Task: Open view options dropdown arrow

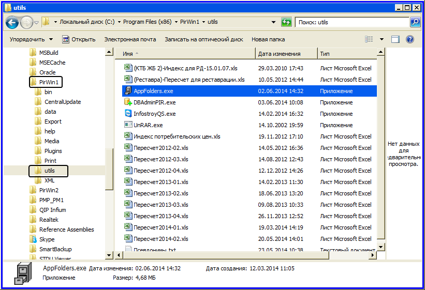Action: [382, 39]
